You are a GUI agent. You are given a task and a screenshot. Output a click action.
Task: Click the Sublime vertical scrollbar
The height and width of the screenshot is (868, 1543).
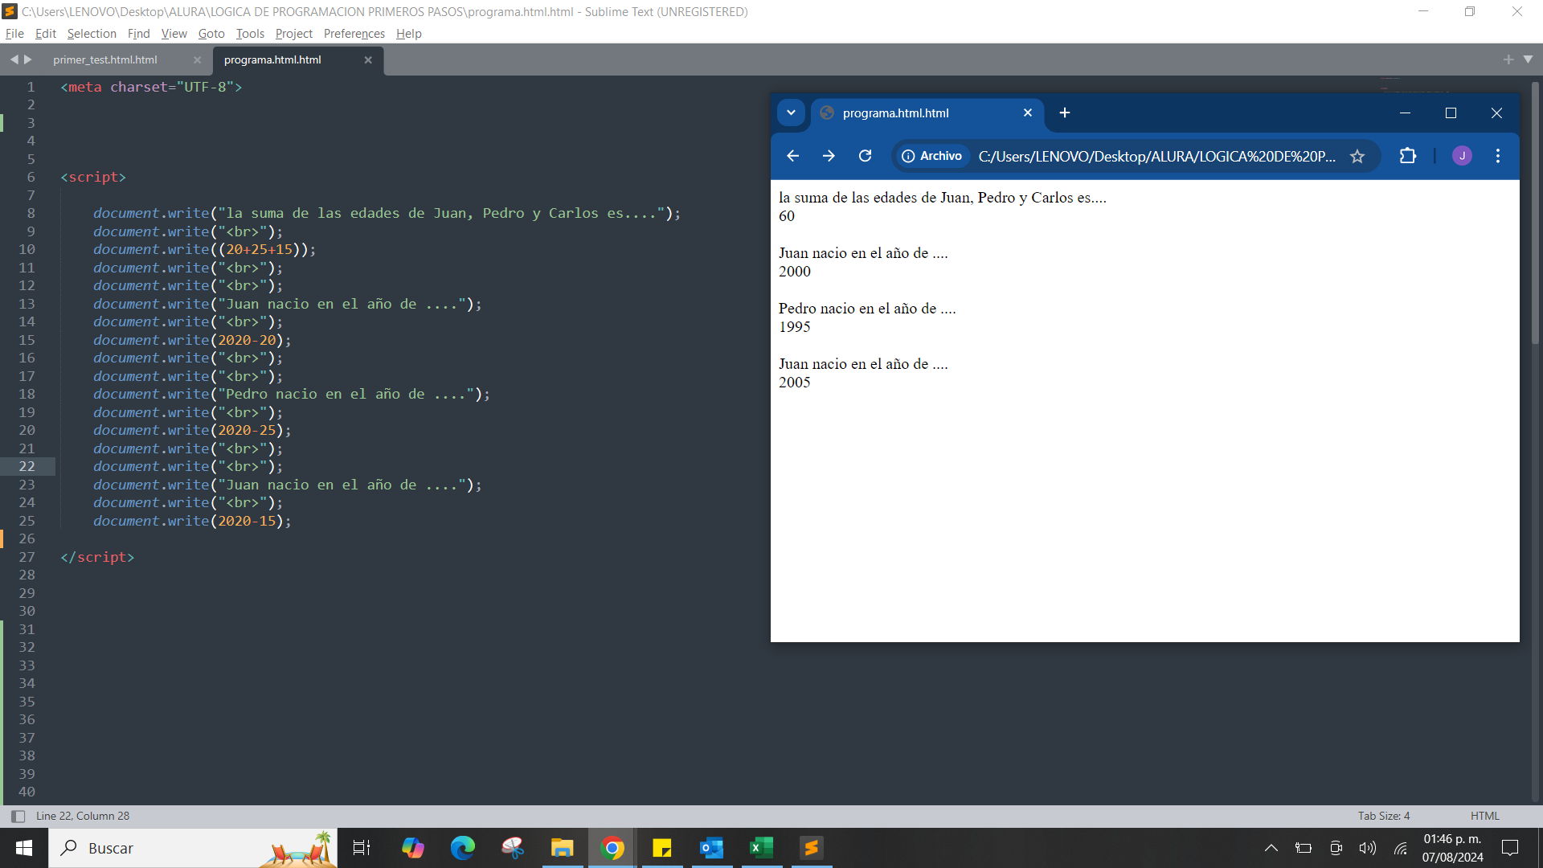tap(1535, 213)
